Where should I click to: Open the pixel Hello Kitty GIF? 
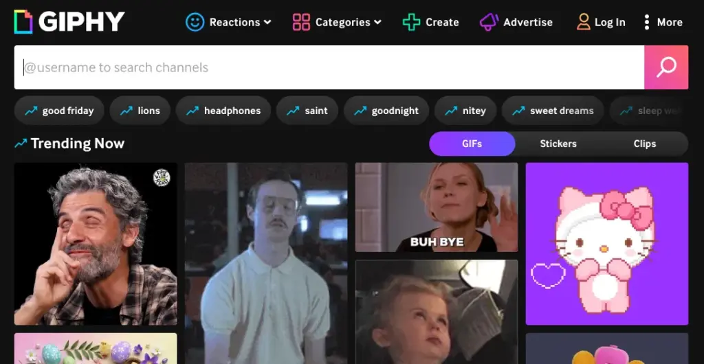pyautogui.click(x=607, y=244)
